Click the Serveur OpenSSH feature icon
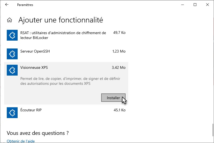Viewport: 214px width, 143px height. tap(12, 54)
